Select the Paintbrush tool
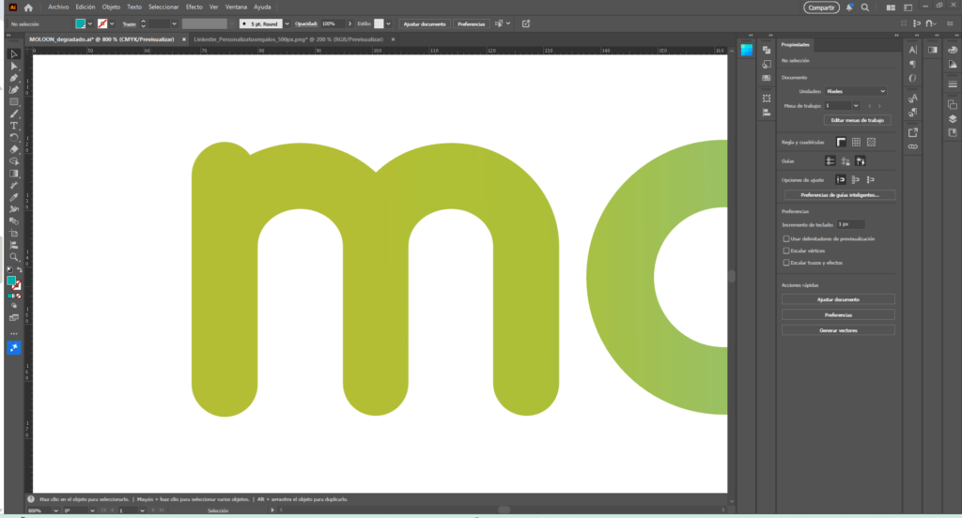The image size is (962, 518). point(13,114)
